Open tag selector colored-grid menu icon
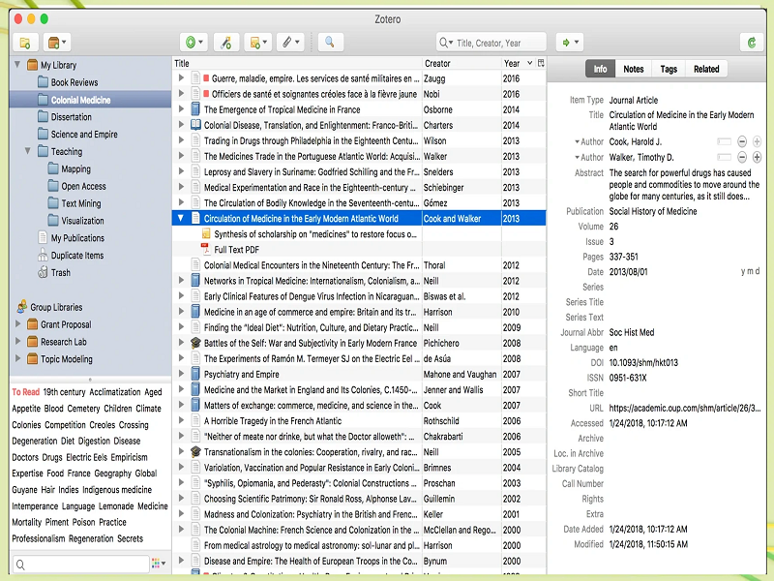Screen dimensions: 774x581 (159, 564)
